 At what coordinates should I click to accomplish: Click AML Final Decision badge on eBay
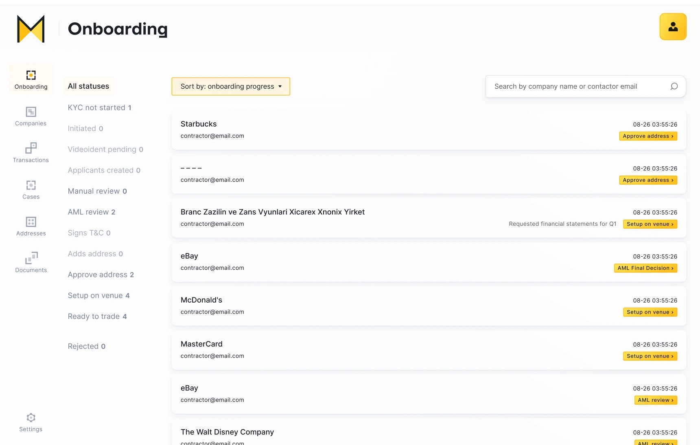645,268
